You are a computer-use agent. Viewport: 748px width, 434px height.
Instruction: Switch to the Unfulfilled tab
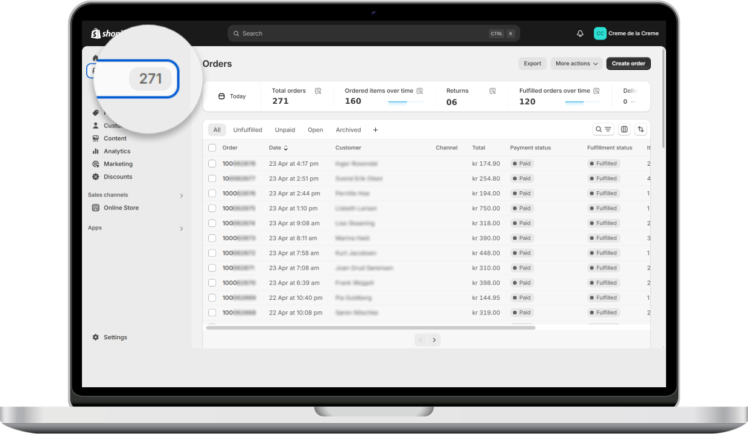248,130
